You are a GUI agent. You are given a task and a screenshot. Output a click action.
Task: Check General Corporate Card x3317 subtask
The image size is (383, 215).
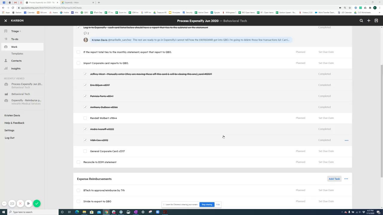coord(85,151)
